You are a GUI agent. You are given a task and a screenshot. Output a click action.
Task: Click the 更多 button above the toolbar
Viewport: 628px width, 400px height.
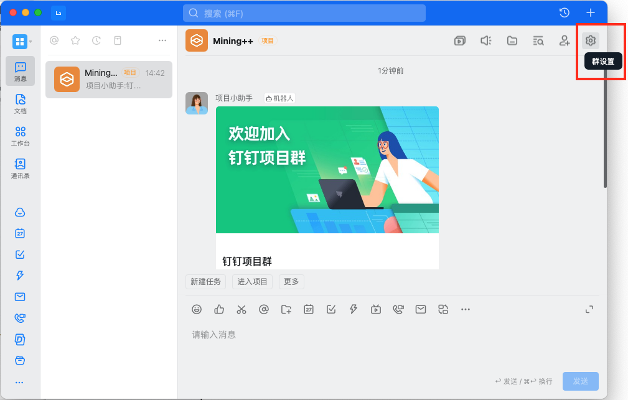(x=291, y=281)
